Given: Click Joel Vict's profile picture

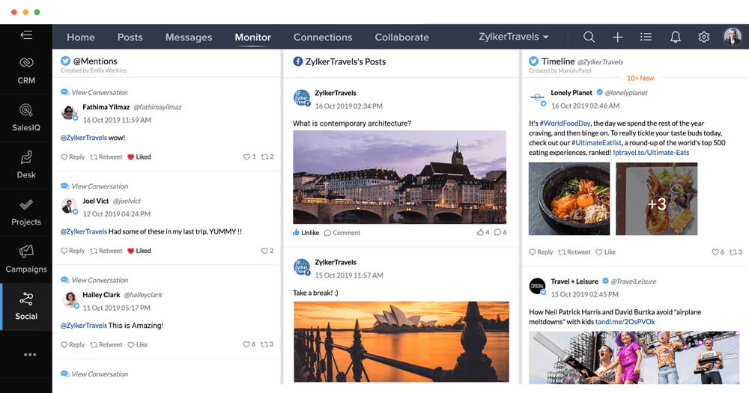Looking at the screenshot, I should pyautogui.click(x=70, y=207).
